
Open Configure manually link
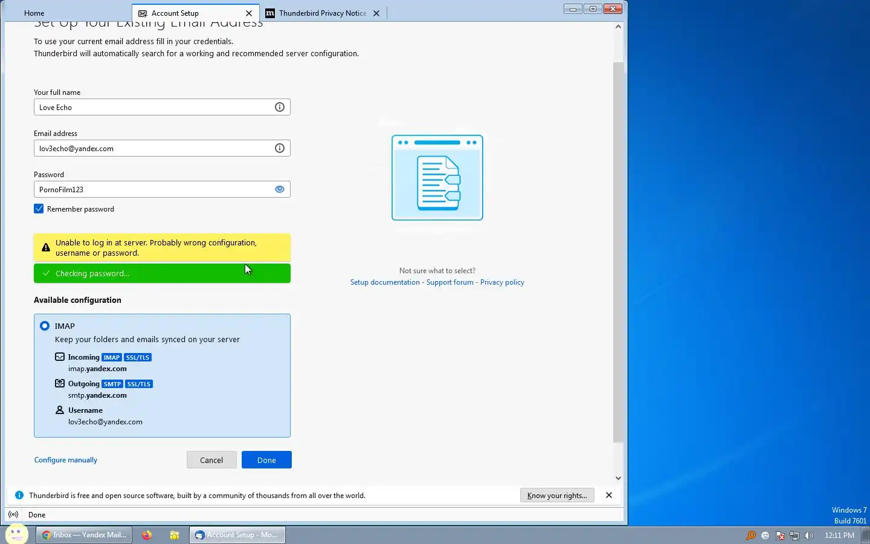[66, 460]
